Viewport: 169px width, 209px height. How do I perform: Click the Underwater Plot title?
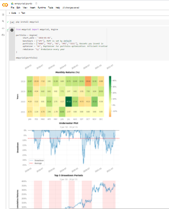point(69,123)
